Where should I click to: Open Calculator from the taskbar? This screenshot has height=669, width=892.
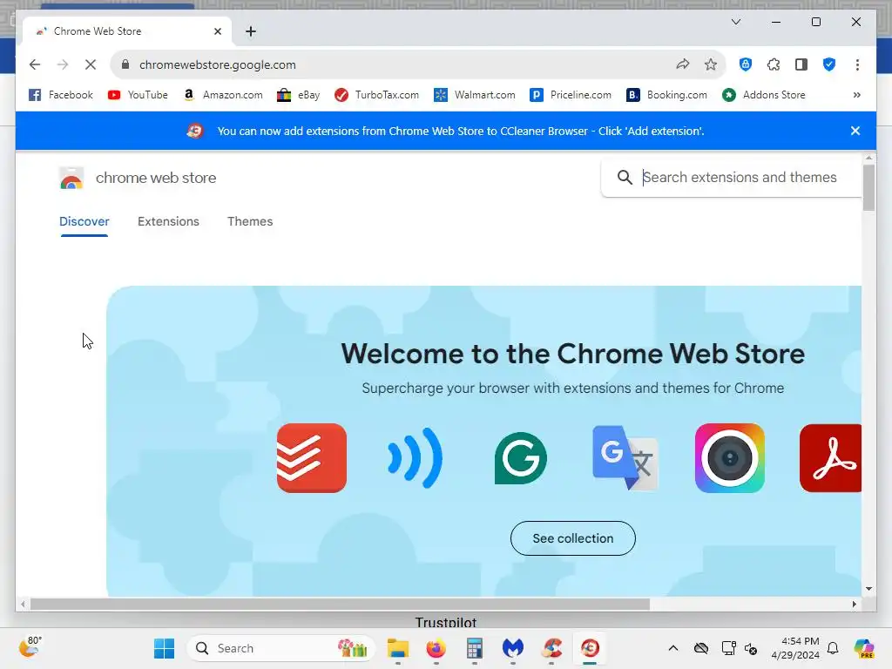[475, 648]
